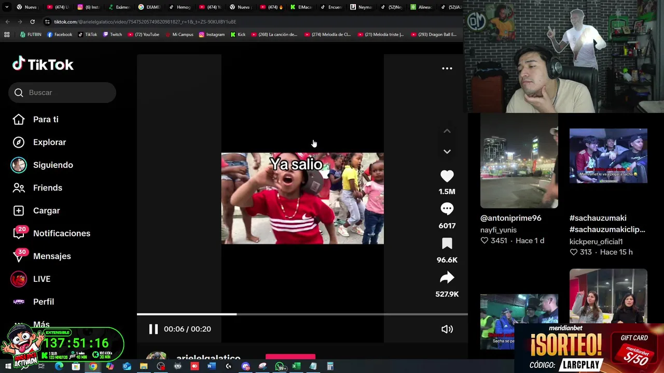Screen dimensions: 664x373
Task: Share video with the arrow icon
Action: (x=447, y=278)
